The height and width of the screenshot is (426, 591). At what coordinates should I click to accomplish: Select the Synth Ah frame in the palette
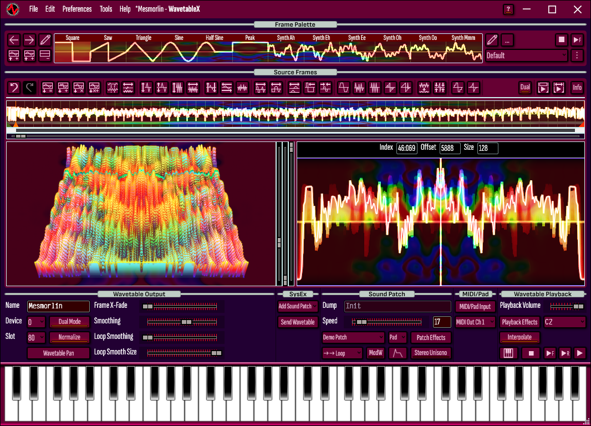pos(286,48)
